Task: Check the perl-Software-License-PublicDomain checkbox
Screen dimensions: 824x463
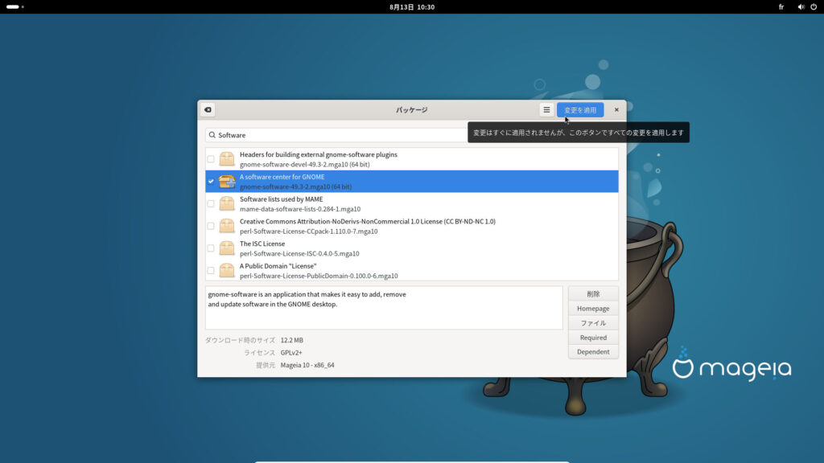Action: tap(211, 270)
